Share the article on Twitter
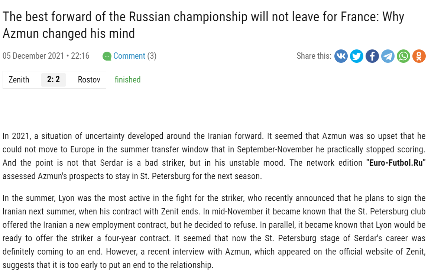Viewport: 428px width, 275px height. (x=356, y=56)
